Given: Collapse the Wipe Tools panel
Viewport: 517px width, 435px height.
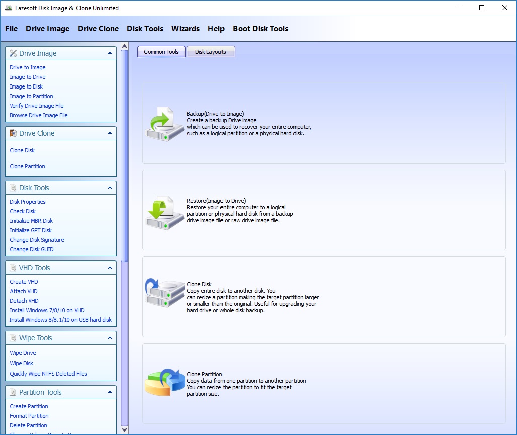Looking at the screenshot, I should pyautogui.click(x=110, y=338).
